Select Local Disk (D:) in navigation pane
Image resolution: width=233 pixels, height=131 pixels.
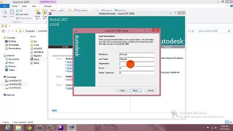(13, 84)
